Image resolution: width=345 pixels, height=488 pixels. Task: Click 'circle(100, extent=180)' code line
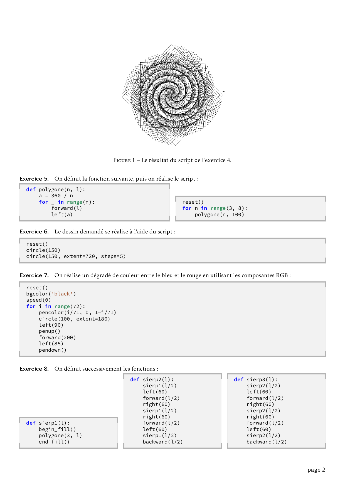click(x=74, y=319)
